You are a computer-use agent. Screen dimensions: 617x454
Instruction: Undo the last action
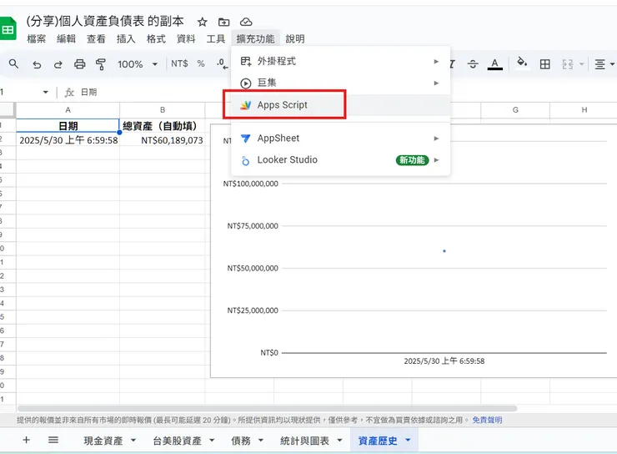(x=37, y=64)
